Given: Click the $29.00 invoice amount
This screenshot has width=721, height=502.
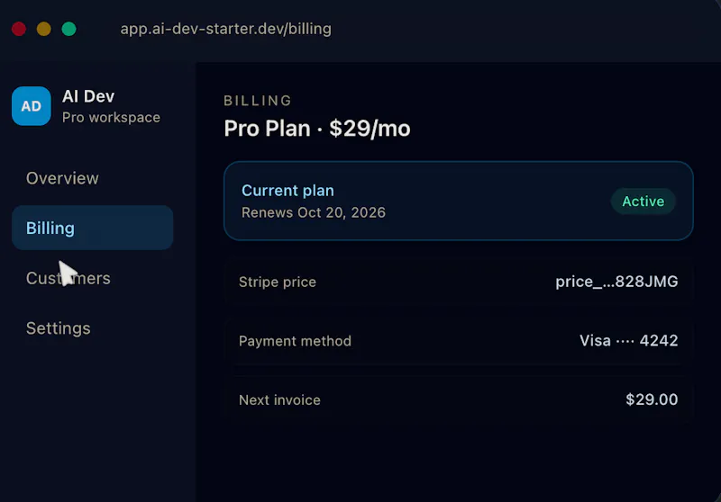Looking at the screenshot, I should pyautogui.click(x=652, y=399).
